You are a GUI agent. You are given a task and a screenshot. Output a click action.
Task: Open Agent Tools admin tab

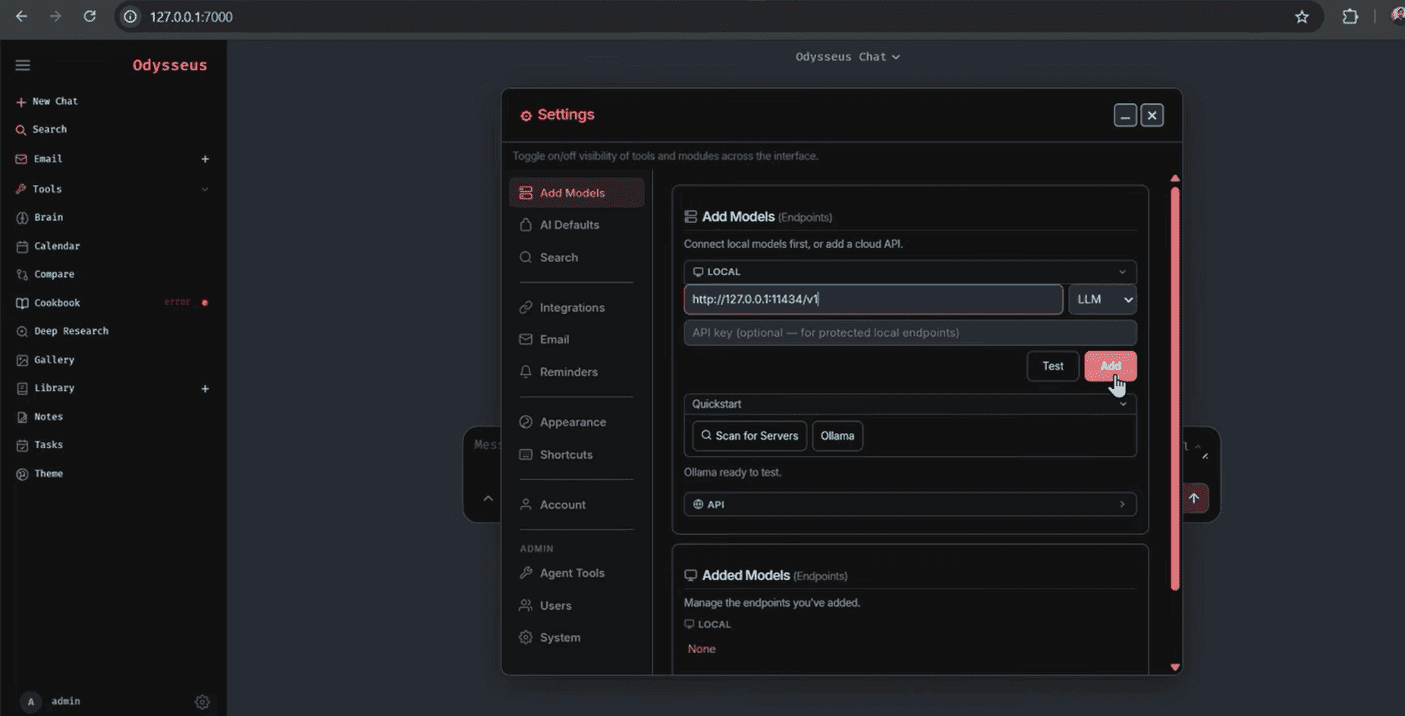[577, 573]
